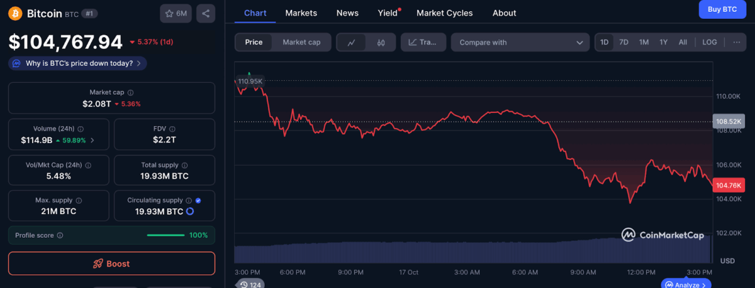Enable LOG scale on chart
Image resolution: width=755 pixels, height=288 pixels.
(x=709, y=42)
